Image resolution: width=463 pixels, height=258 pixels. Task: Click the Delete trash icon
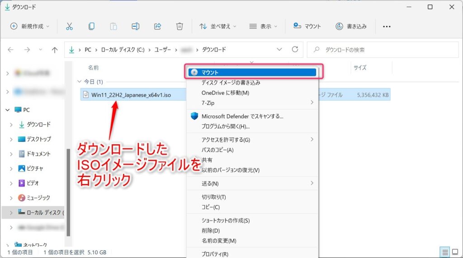[180, 26]
